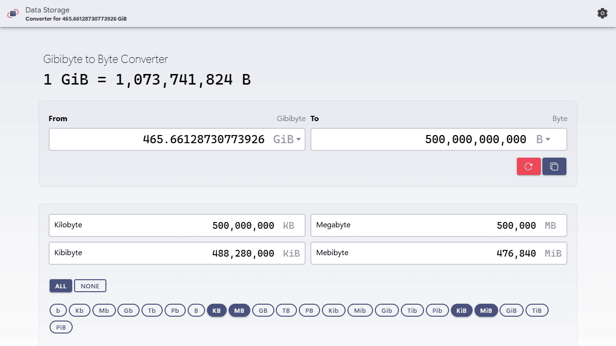
Task: Toggle the MiB unit chip off
Action: coord(486,310)
